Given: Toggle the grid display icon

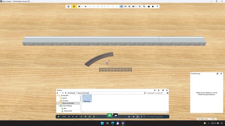Looking at the screenshot, I should point(129,7).
